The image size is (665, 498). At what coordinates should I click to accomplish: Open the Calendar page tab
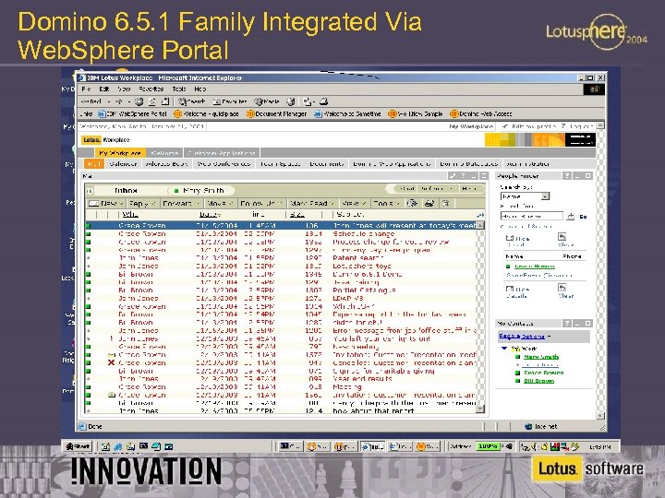123,164
